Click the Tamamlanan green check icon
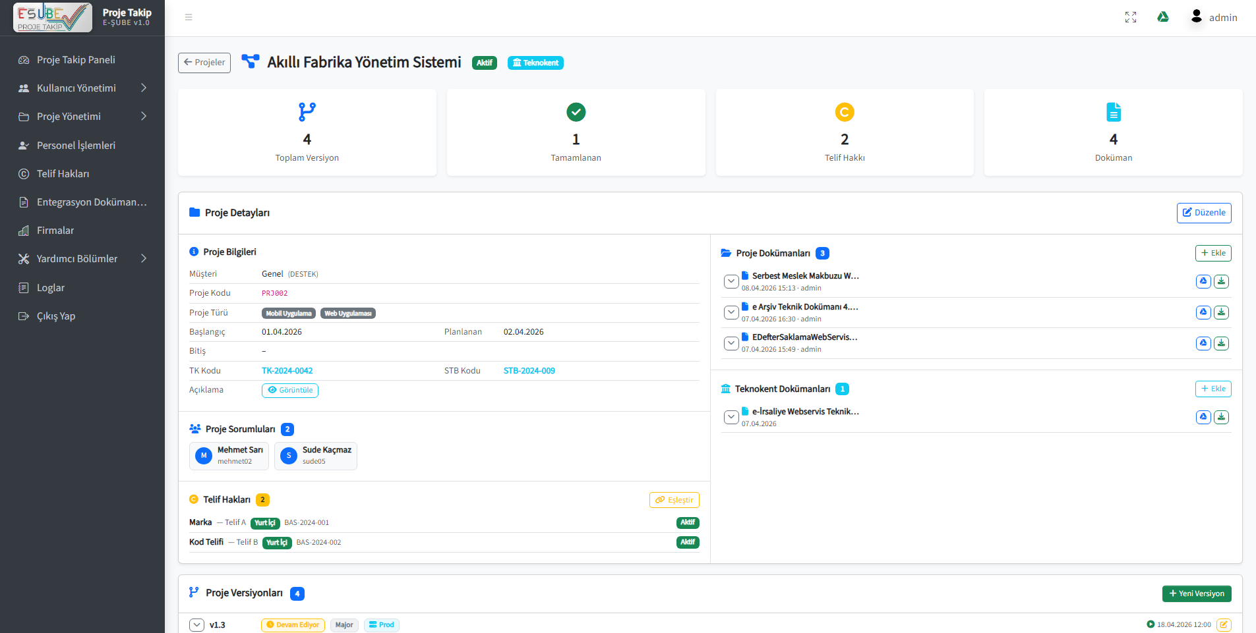This screenshot has height=633, width=1256. point(576,112)
